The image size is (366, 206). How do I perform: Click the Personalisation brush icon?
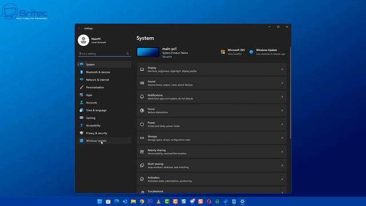pos(81,88)
